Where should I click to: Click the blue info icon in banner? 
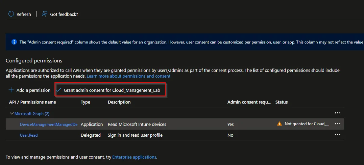[x=14, y=42]
